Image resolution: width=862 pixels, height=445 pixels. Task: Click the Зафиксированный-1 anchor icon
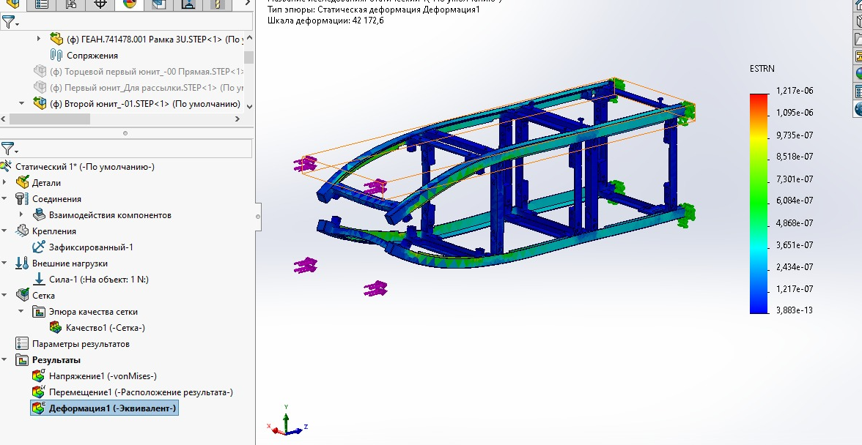[x=39, y=247]
